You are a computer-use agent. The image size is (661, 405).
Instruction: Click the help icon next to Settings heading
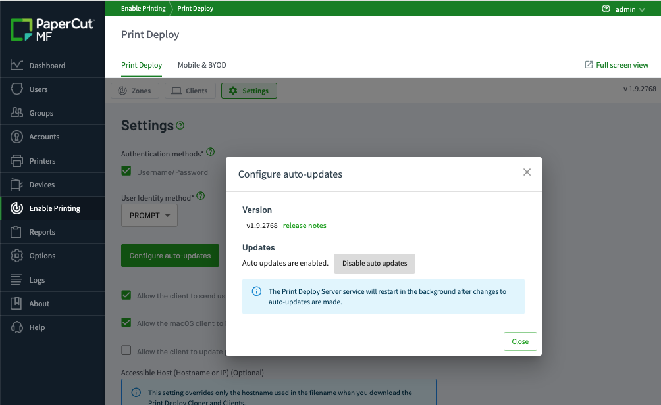coord(180,126)
